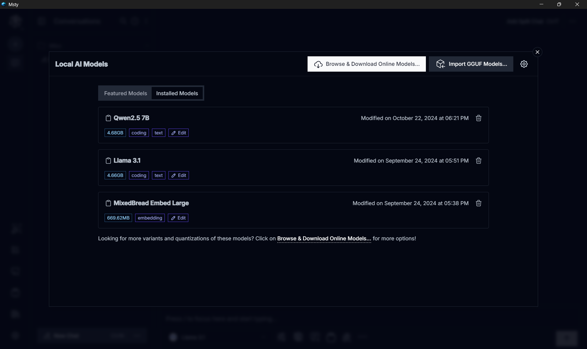Restore down the Msty window
587x349 pixels.
559,4
